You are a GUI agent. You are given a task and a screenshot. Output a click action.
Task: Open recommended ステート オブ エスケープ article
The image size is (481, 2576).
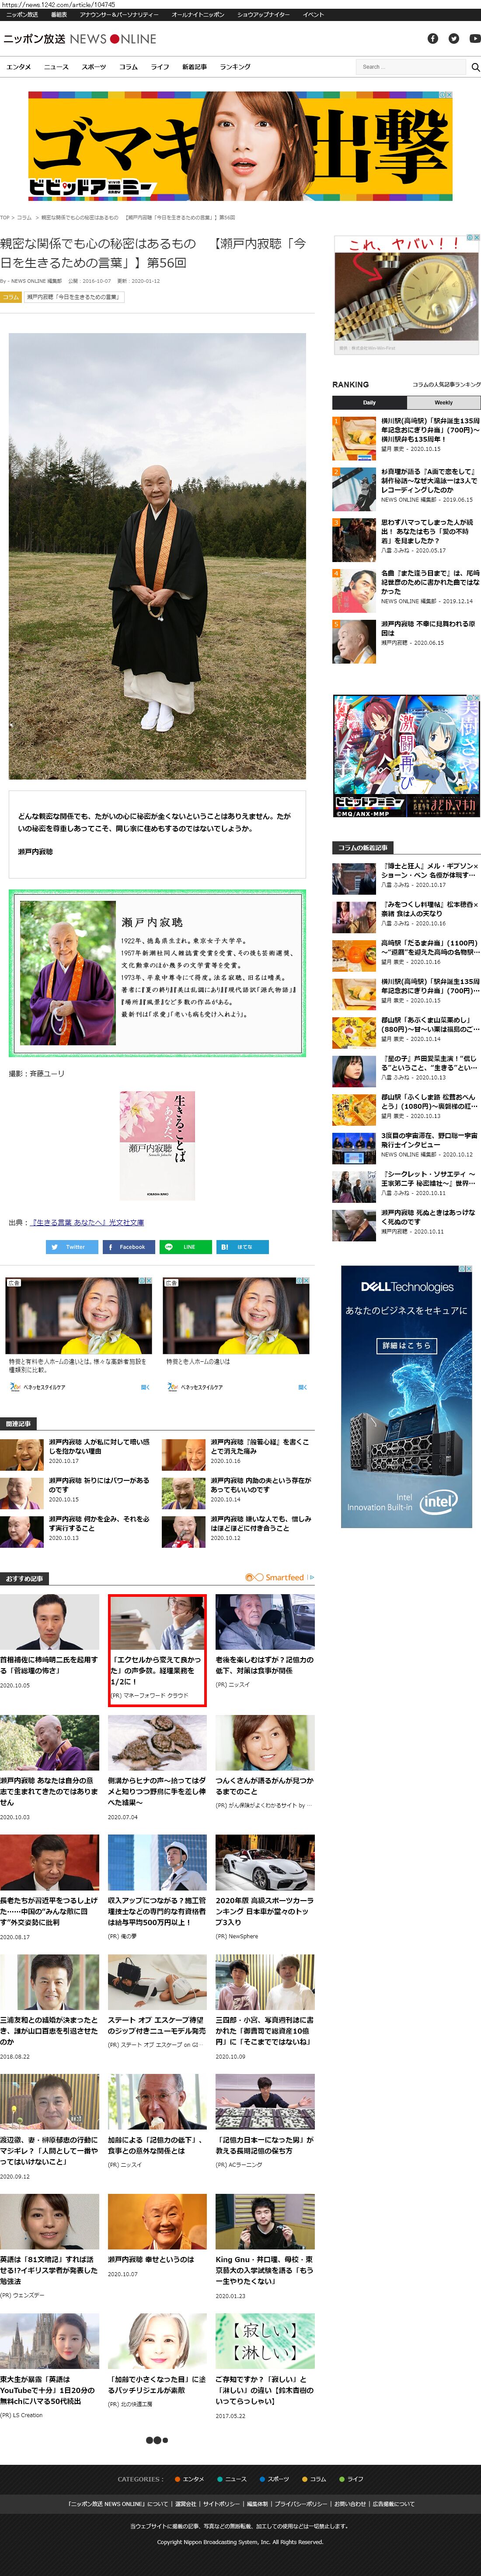[157, 2003]
